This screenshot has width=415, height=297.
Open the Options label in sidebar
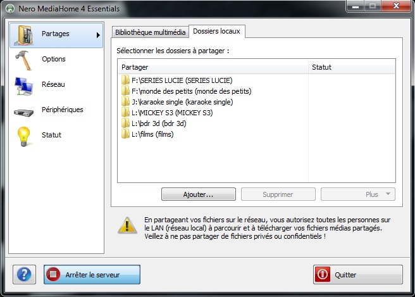[x=54, y=59]
